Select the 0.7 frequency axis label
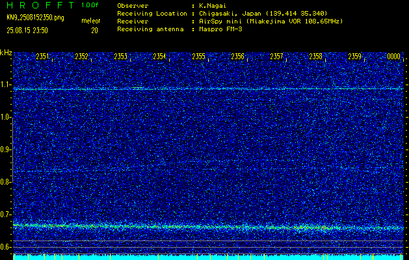 point(6,214)
